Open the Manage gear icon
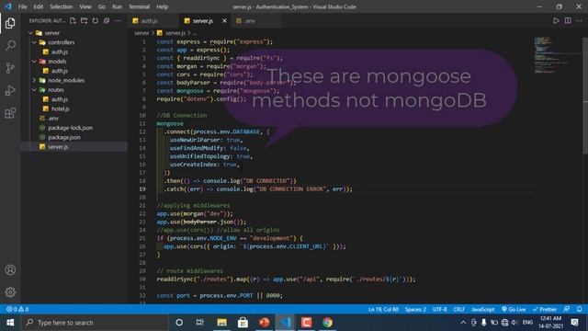 coord(10,292)
